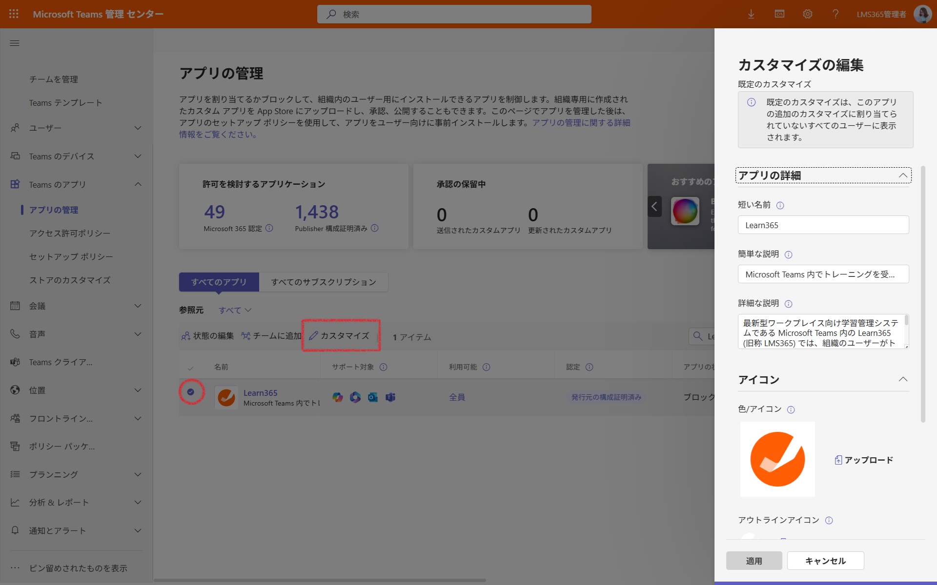
Task: Open Teams テンプレート in sidebar
Action: point(66,103)
